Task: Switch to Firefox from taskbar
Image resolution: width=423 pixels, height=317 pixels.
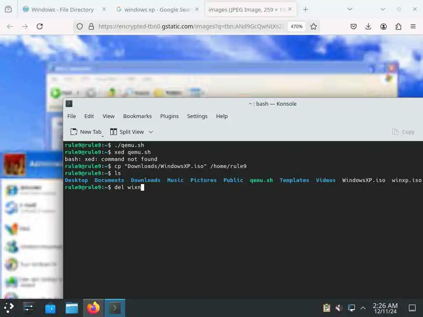Action: 93,308
